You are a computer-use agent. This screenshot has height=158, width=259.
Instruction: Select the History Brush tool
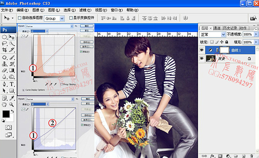(x=12, y=64)
